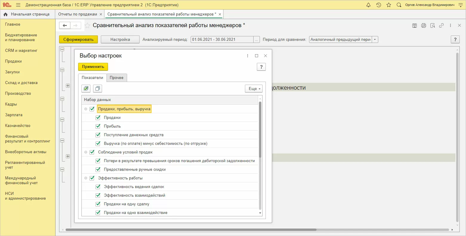Go forward with the right arrow button
The image size is (466, 236).
(x=75, y=26)
